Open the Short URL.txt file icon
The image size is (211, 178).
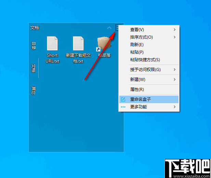tap(52, 43)
